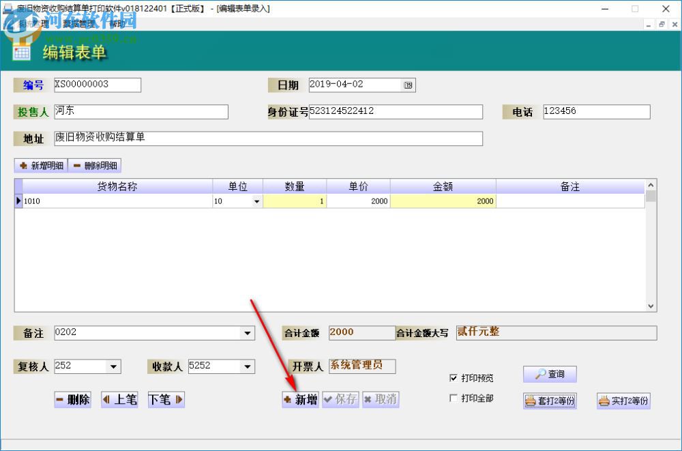Click the 新增 (add record) icon button

coord(289,400)
